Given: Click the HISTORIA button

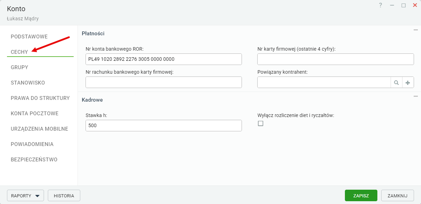Looking at the screenshot, I should click(x=64, y=196).
